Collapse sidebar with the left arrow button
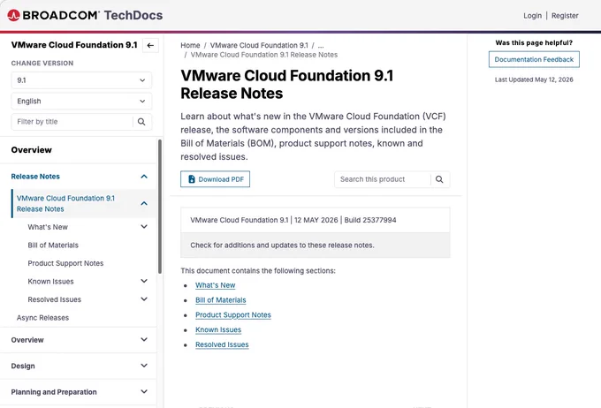 (150, 45)
